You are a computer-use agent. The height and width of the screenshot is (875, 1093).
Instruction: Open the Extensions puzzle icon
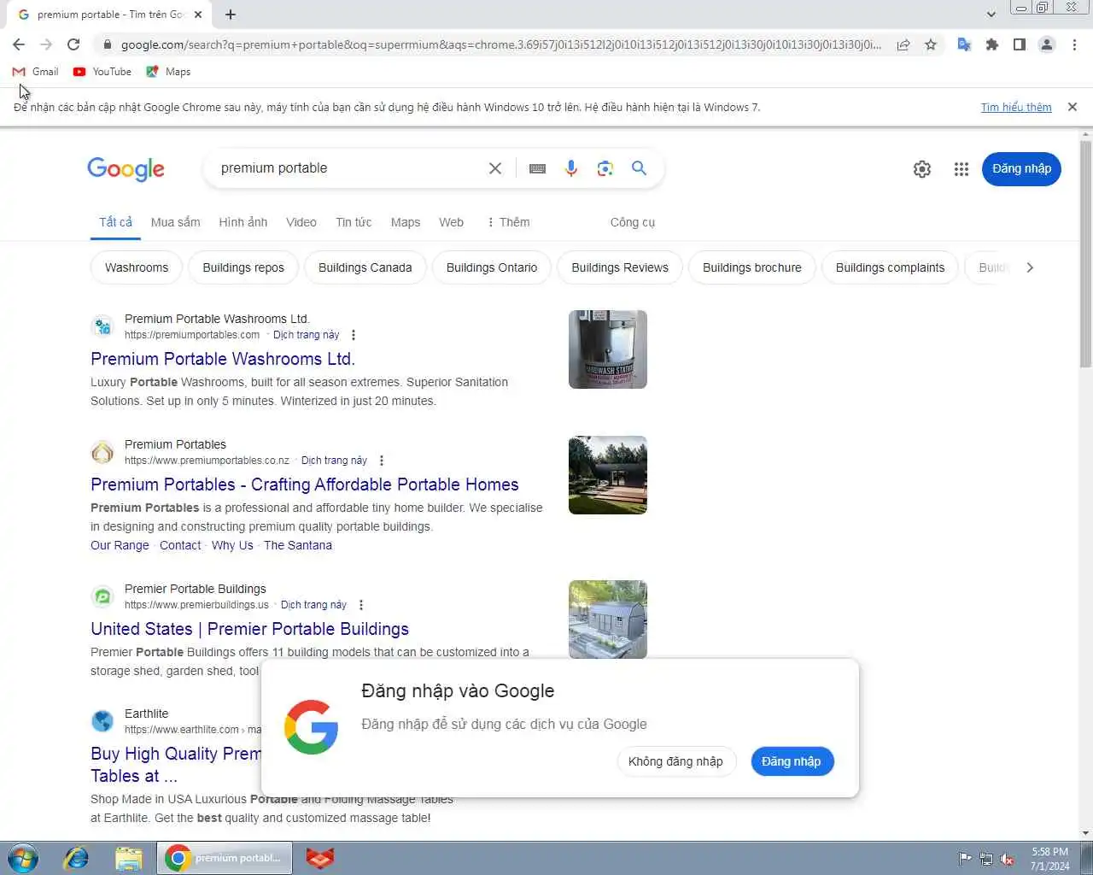991,44
